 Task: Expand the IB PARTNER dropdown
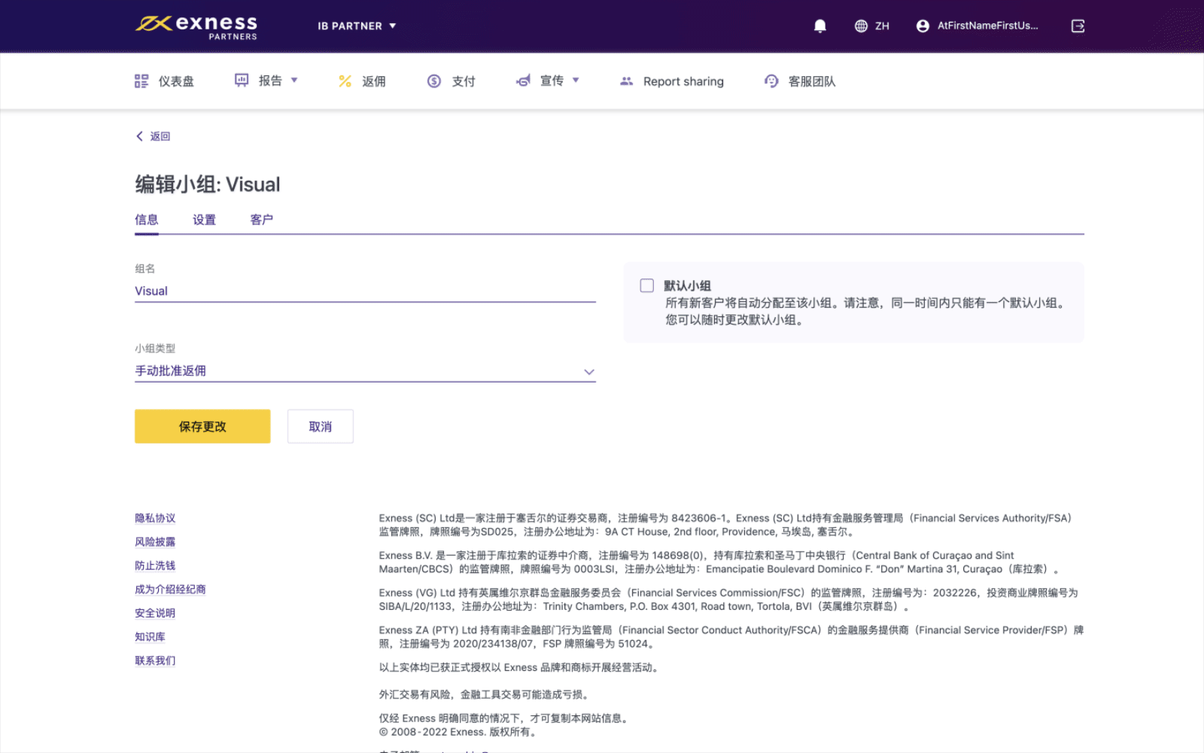pyautogui.click(x=357, y=26)
